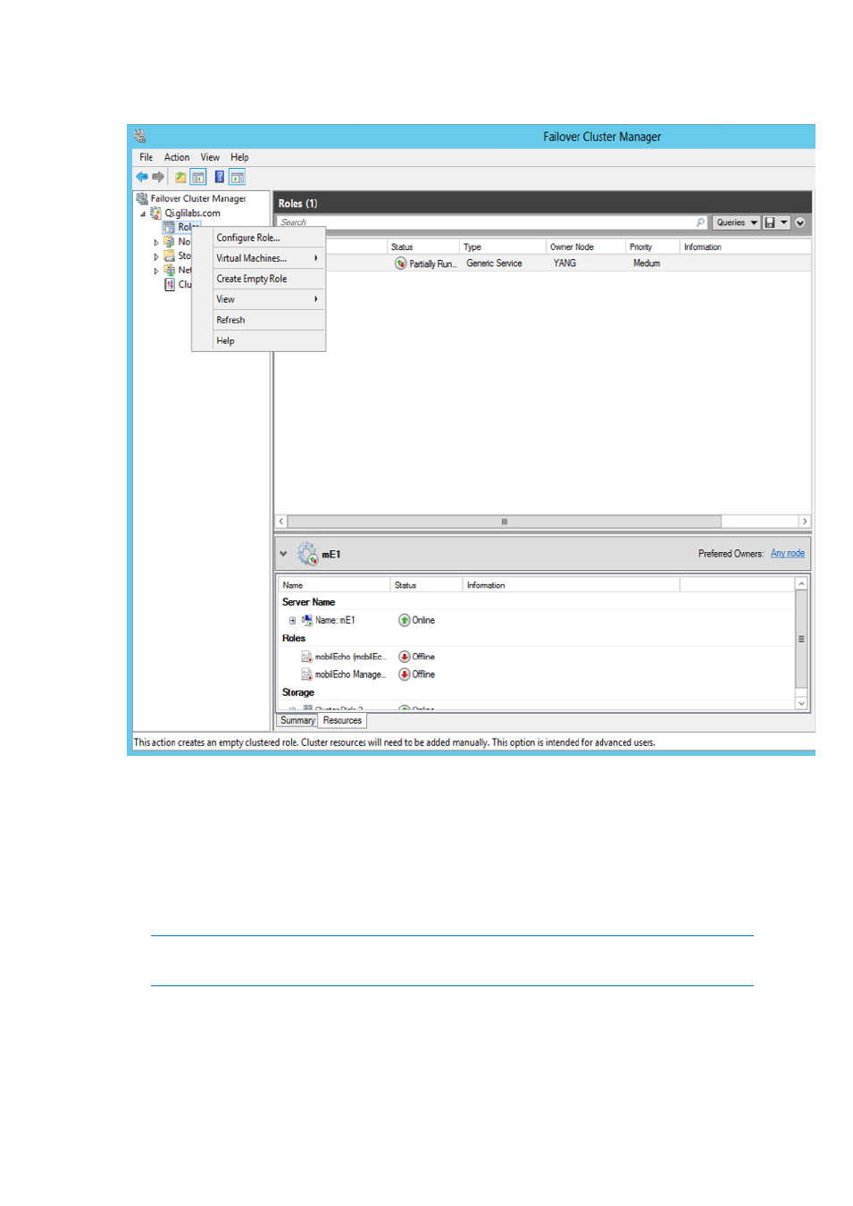This screenshot has width=853, height=1206.
Task: Toggle the Show/Hide Action Pane icon
Action: (237, 177)
